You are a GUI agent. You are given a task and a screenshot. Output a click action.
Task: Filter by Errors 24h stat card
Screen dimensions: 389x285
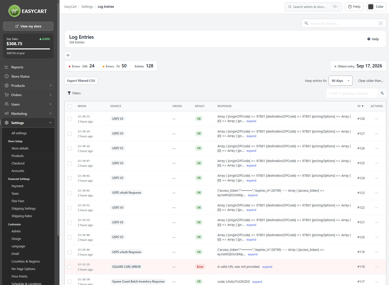point(81,66)
